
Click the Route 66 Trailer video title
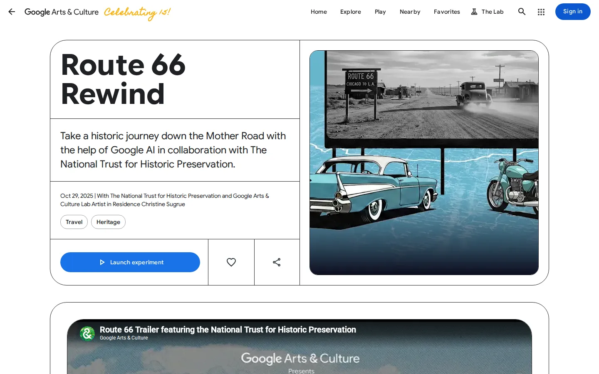click(x=228, y=330)
